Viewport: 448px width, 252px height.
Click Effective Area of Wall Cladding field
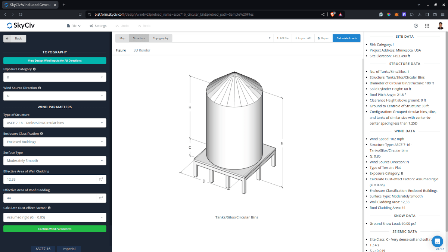50,179
